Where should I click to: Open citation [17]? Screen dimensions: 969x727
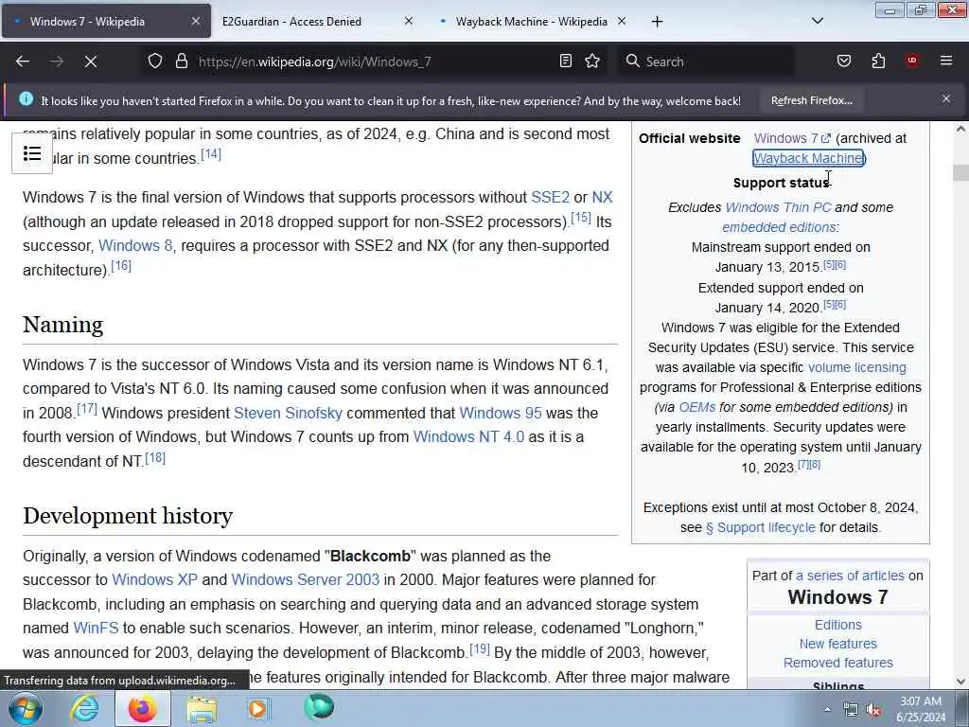pyautogui.click(x=87, y=409)
